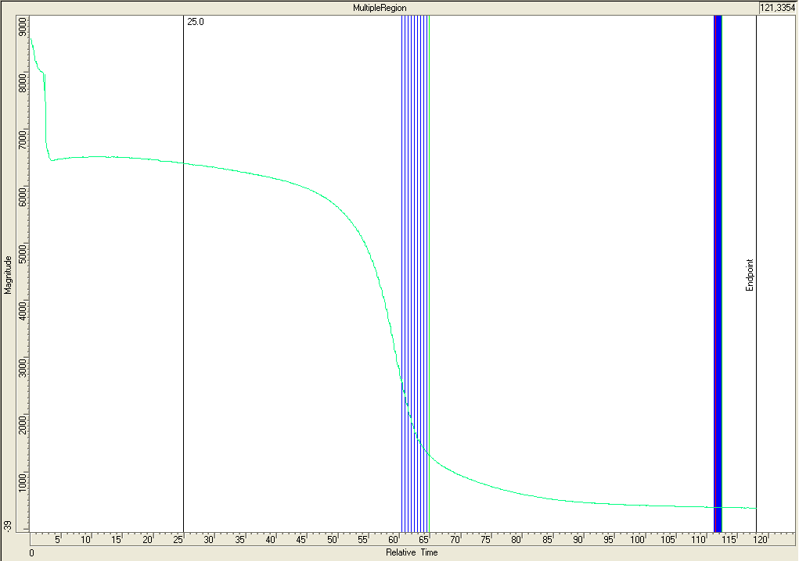Click the vertical marker line at 25.0
The height and width of the screenshot is (561, 799).
pos(183,273)
